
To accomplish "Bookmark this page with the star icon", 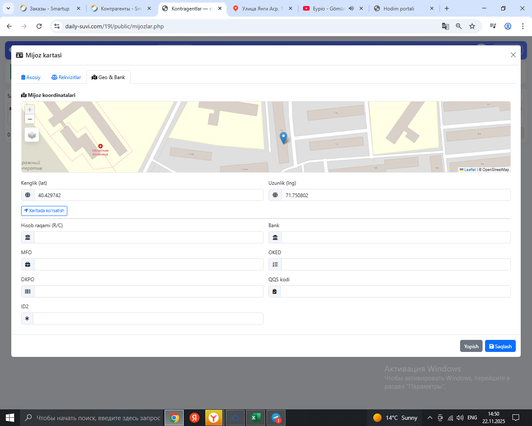I will (x=472, y=26).
